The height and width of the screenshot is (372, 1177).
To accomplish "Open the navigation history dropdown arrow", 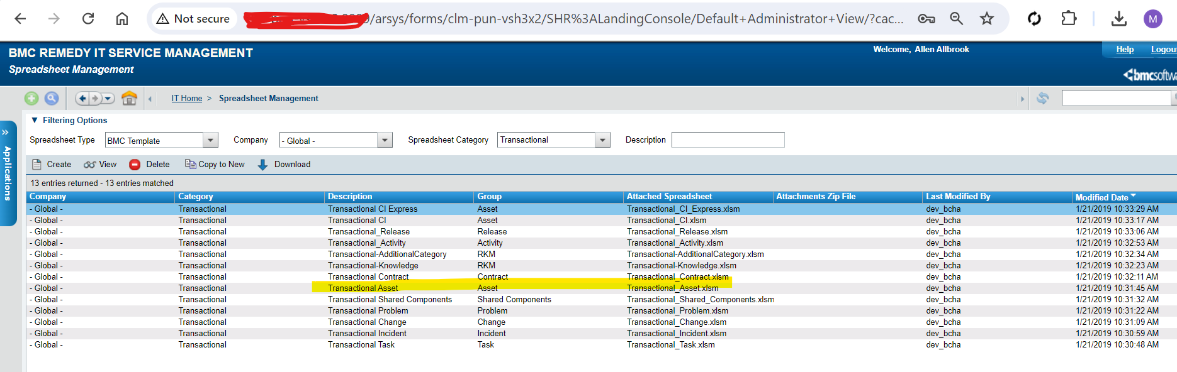I will [x=108, y=98].
